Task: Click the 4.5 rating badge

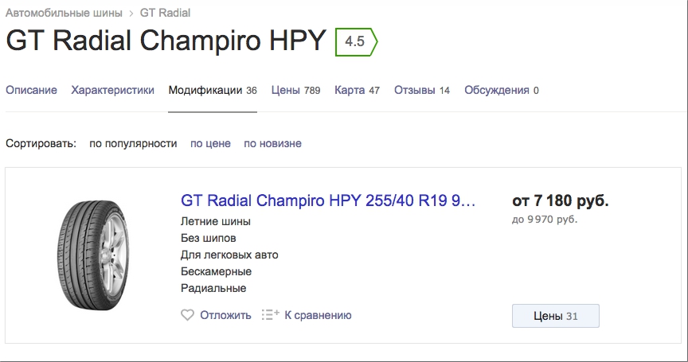Action: pos(356,41)
